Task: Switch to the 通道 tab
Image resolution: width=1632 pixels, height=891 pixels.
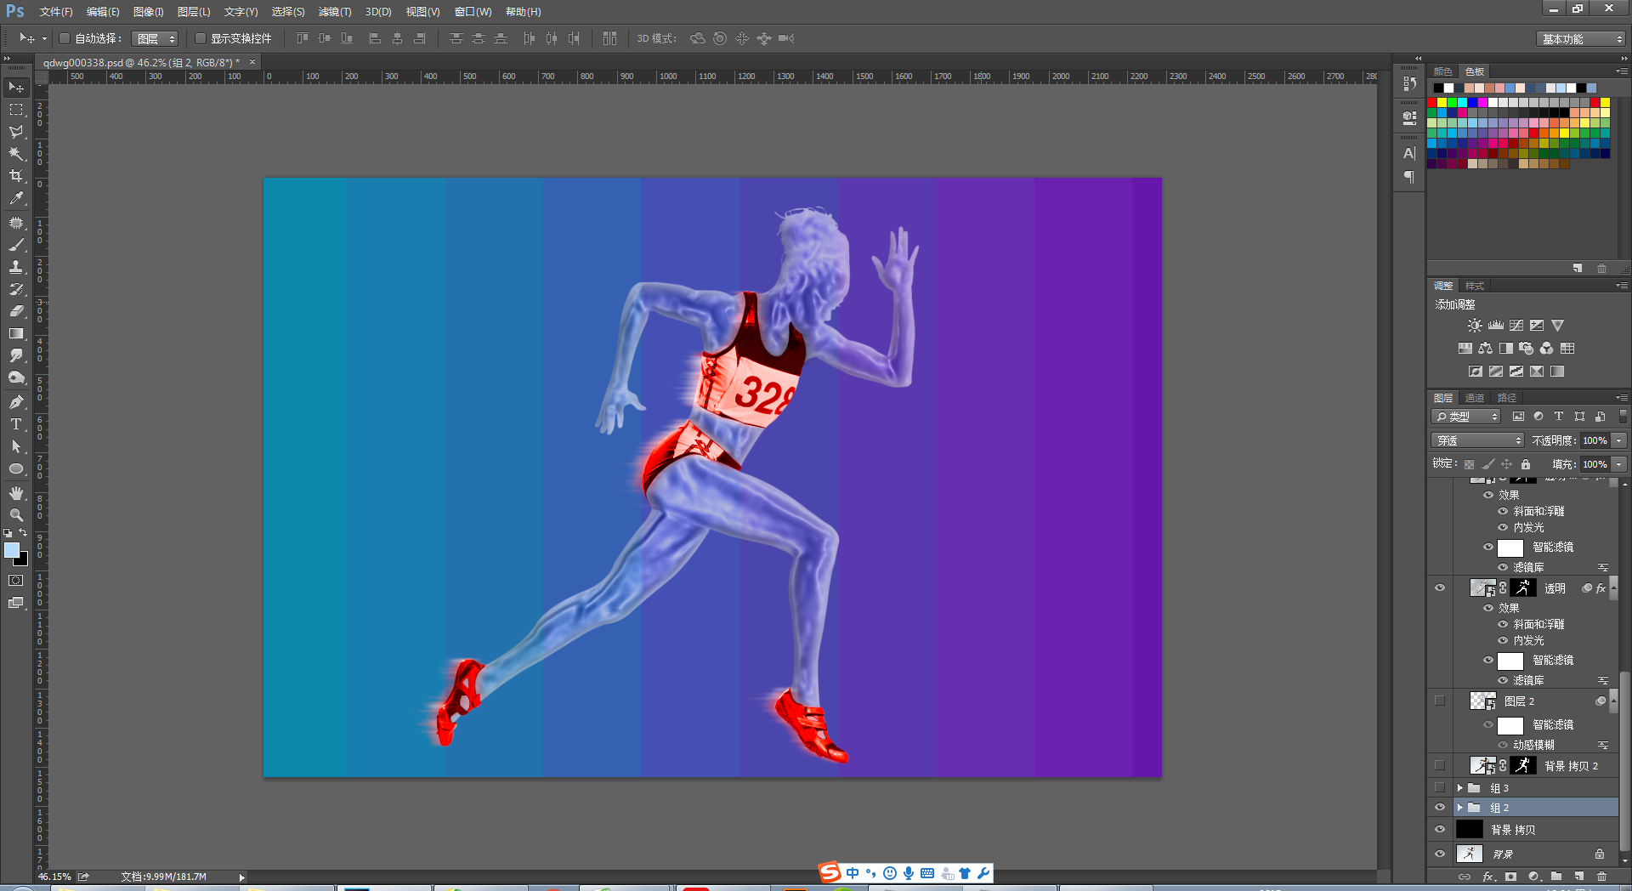Action: click(x=1475, y=398)
